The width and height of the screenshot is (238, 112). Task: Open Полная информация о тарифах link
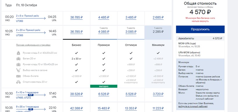pyautogui.click(x=33, y=45)
